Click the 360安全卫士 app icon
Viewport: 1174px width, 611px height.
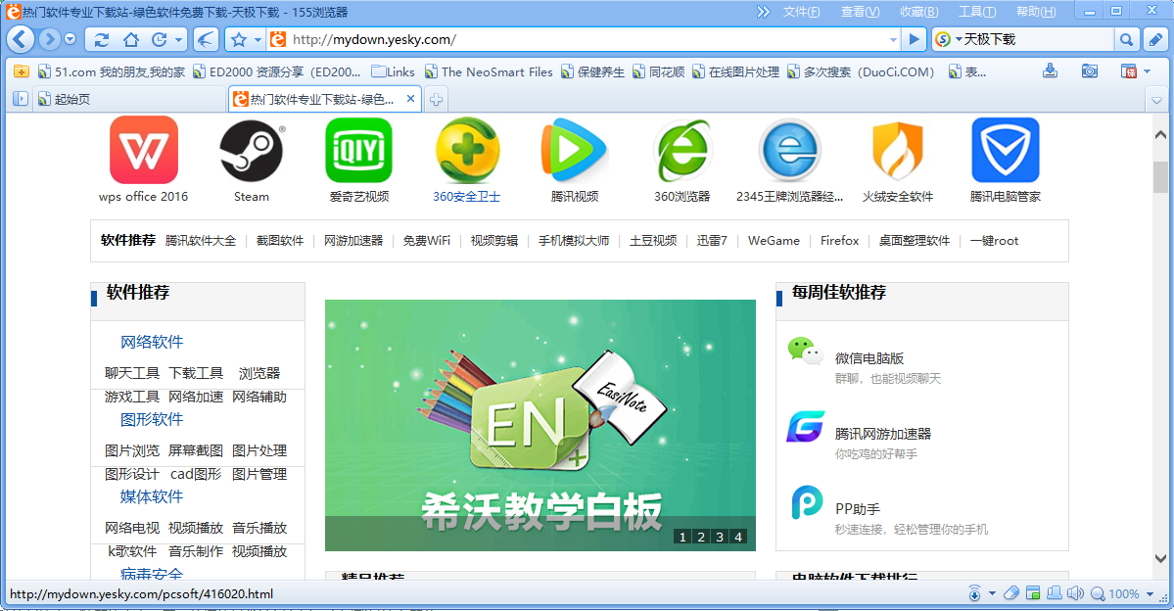467,150
